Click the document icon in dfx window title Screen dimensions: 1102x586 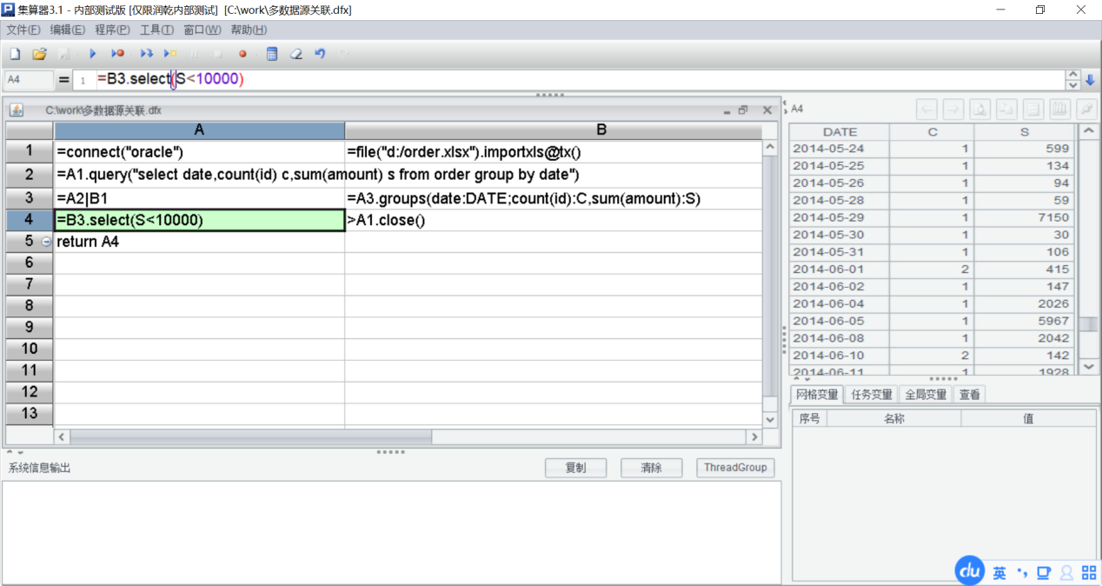[x=17, y=110]
